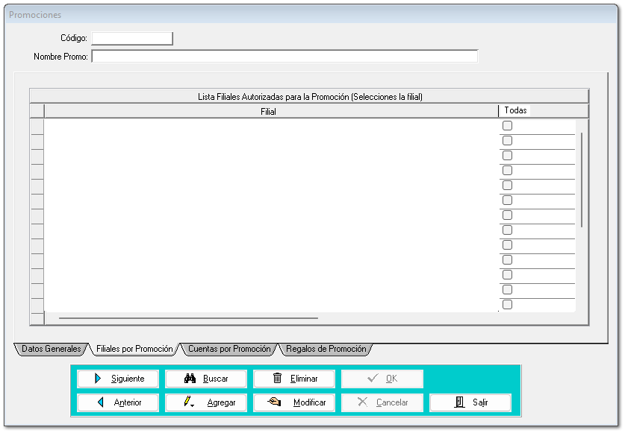Click the vertical scrollbar of filiales list
625x433 pixels.
(x=581, y=179)
